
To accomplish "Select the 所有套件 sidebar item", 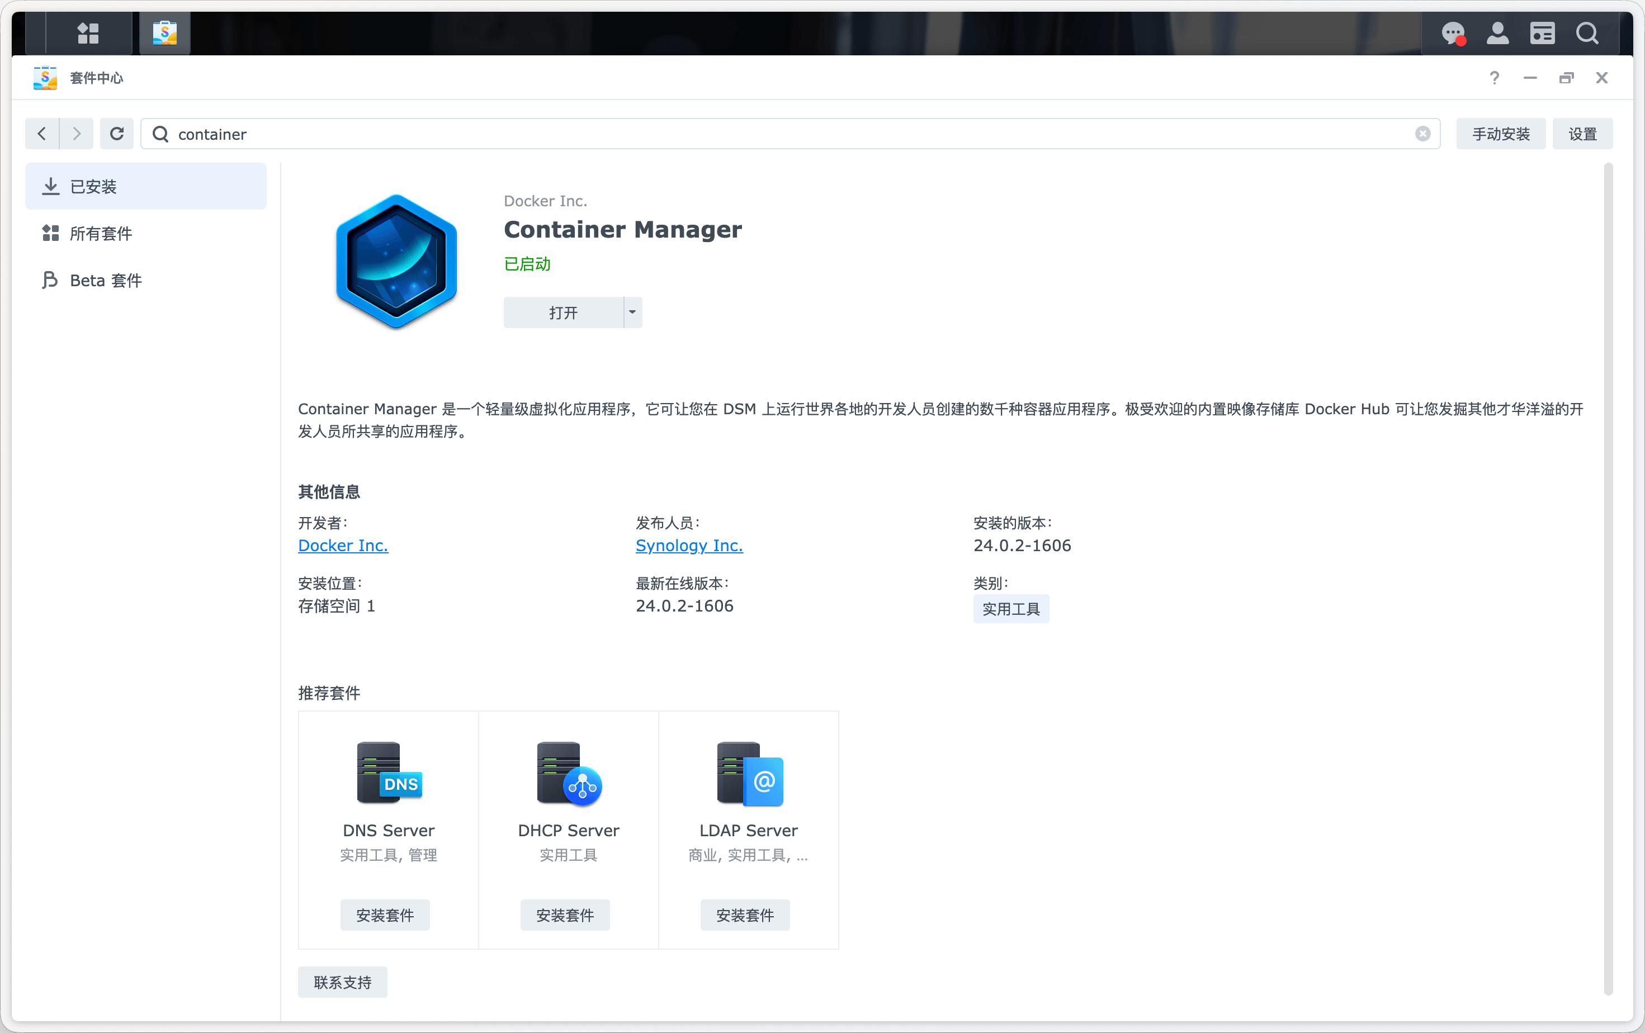I will coord(145,234).
